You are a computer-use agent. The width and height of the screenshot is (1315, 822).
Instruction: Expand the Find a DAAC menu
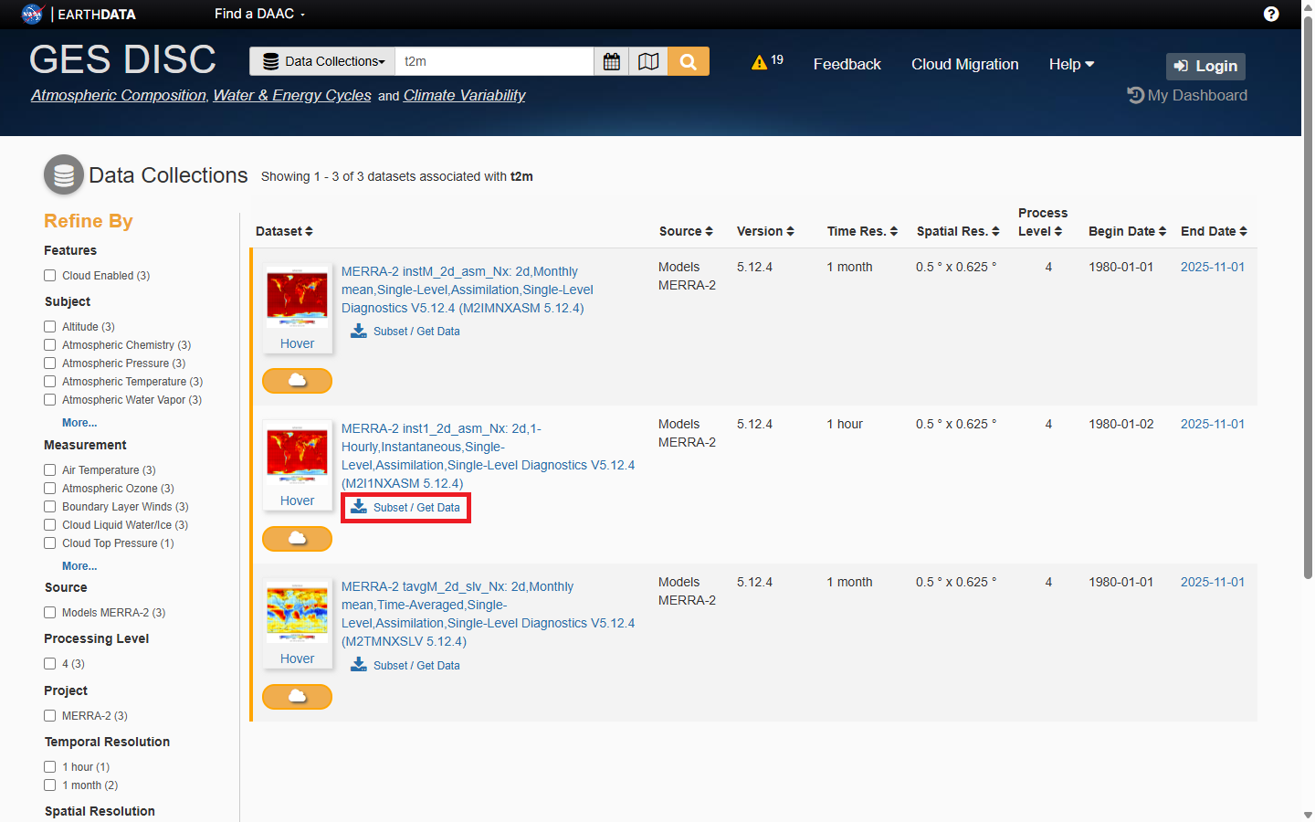point(259,14)
